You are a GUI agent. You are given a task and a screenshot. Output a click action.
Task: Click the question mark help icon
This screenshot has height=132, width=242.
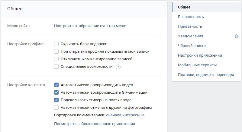(x=118, y=67)
